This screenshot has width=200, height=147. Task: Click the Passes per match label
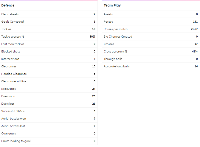point(116,29)
